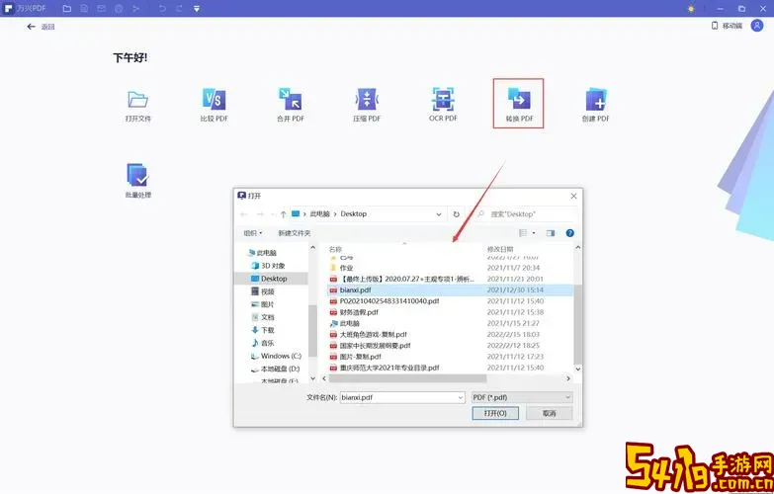Click the undo arrow in title bar

(162, 8)
